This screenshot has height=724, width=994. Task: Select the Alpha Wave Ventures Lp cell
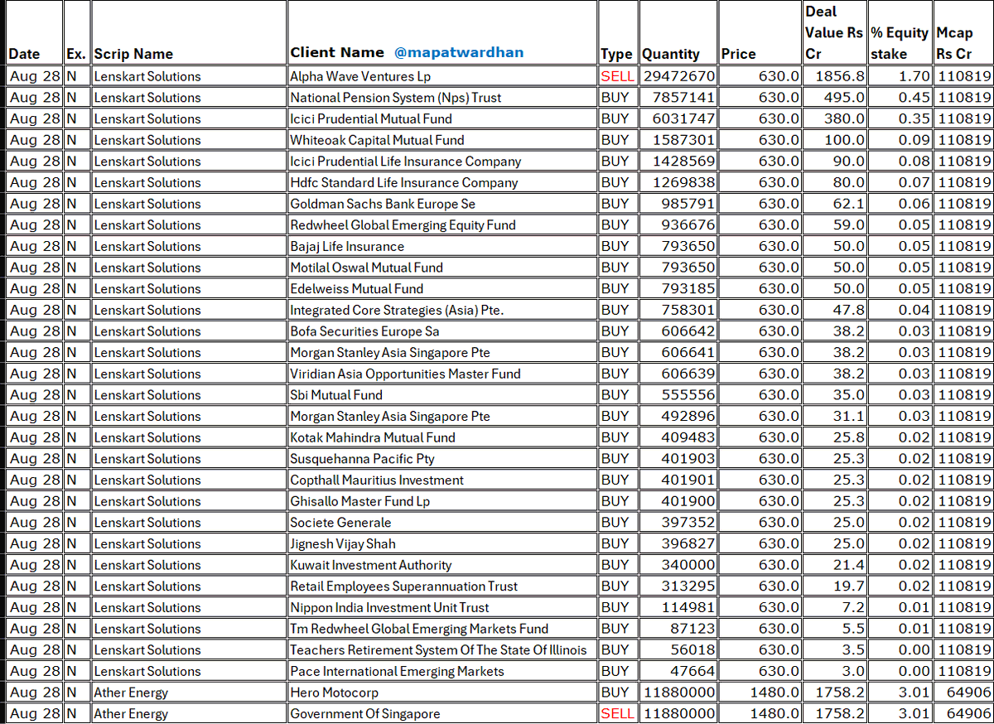(x=442, y=76)
